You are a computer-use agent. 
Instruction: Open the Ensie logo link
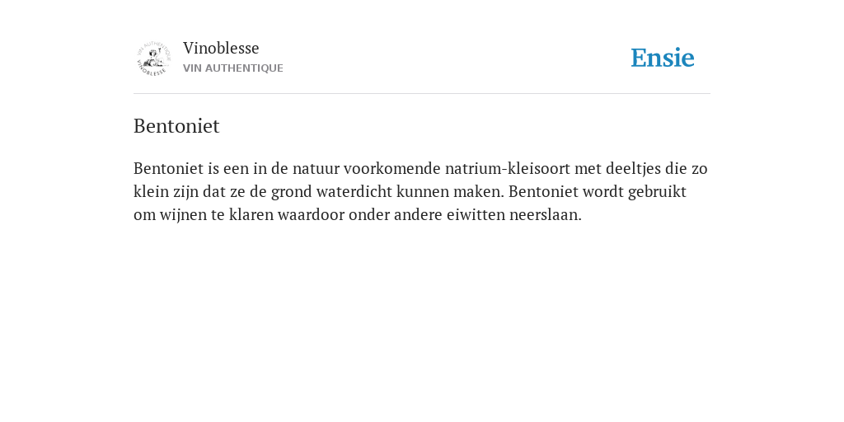[x=663, y=58]
